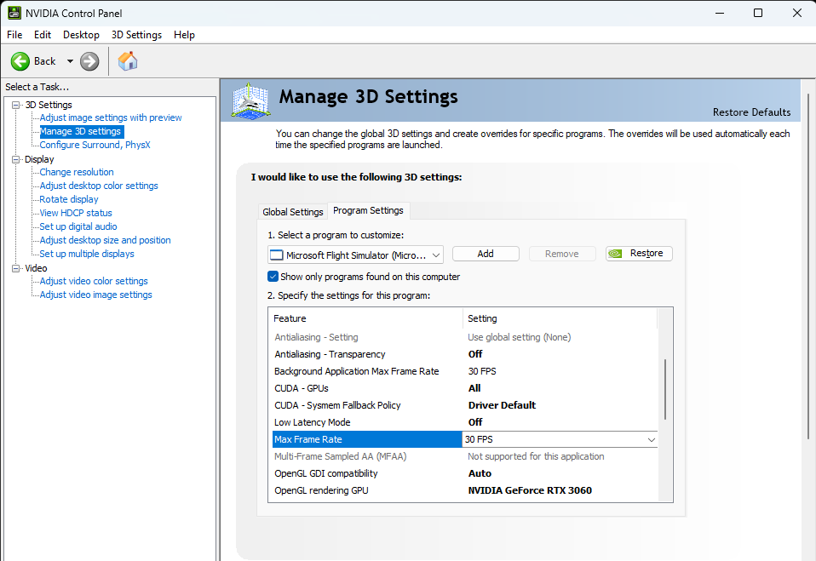Select CUDA - Sysmem Fallback Policy row
This screenshot has height=561, width=816.
coord(465,405)
